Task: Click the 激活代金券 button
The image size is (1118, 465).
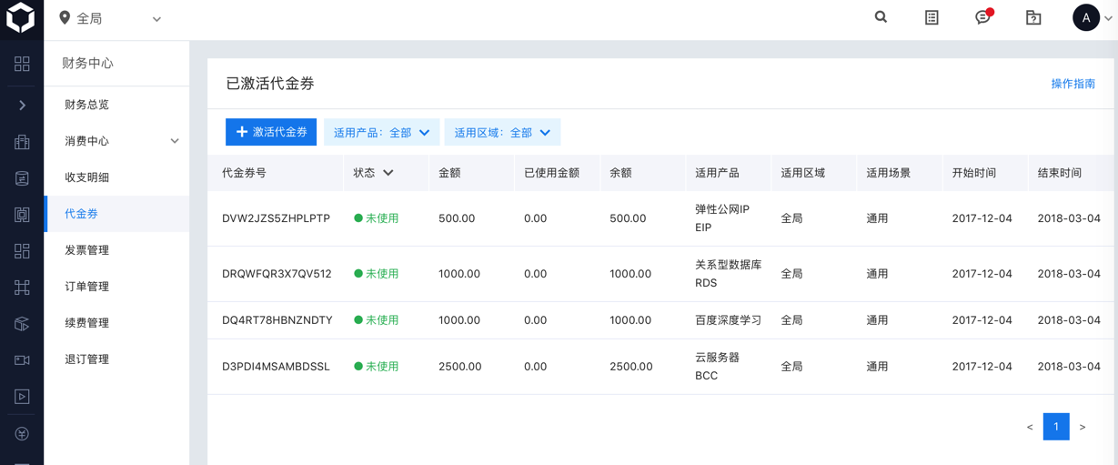Action: pos(271,132)
